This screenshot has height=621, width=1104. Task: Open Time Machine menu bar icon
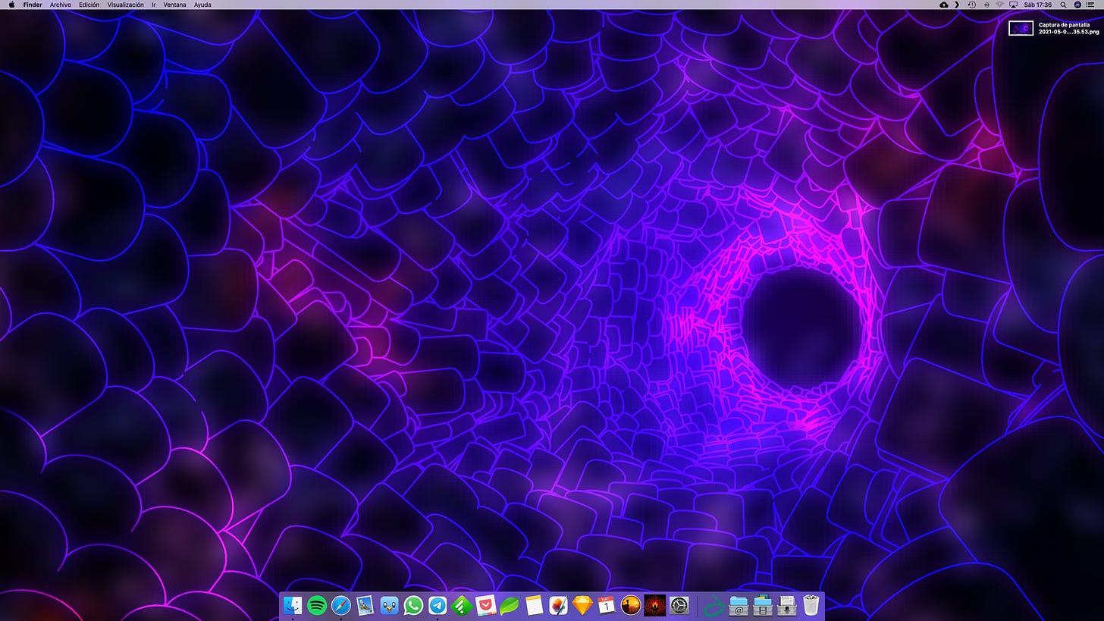[x=972, y=5]
